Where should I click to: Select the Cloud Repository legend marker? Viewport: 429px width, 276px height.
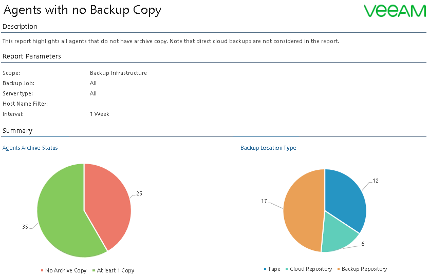[x=287, y=269]
